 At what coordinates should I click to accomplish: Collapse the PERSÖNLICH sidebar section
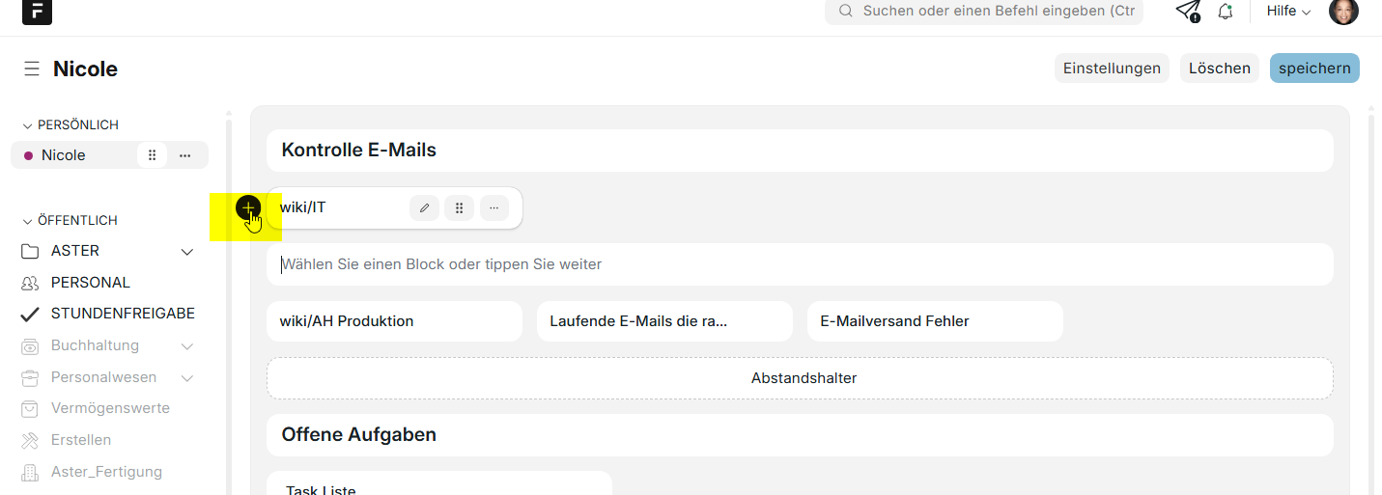(x=27, y=125)
